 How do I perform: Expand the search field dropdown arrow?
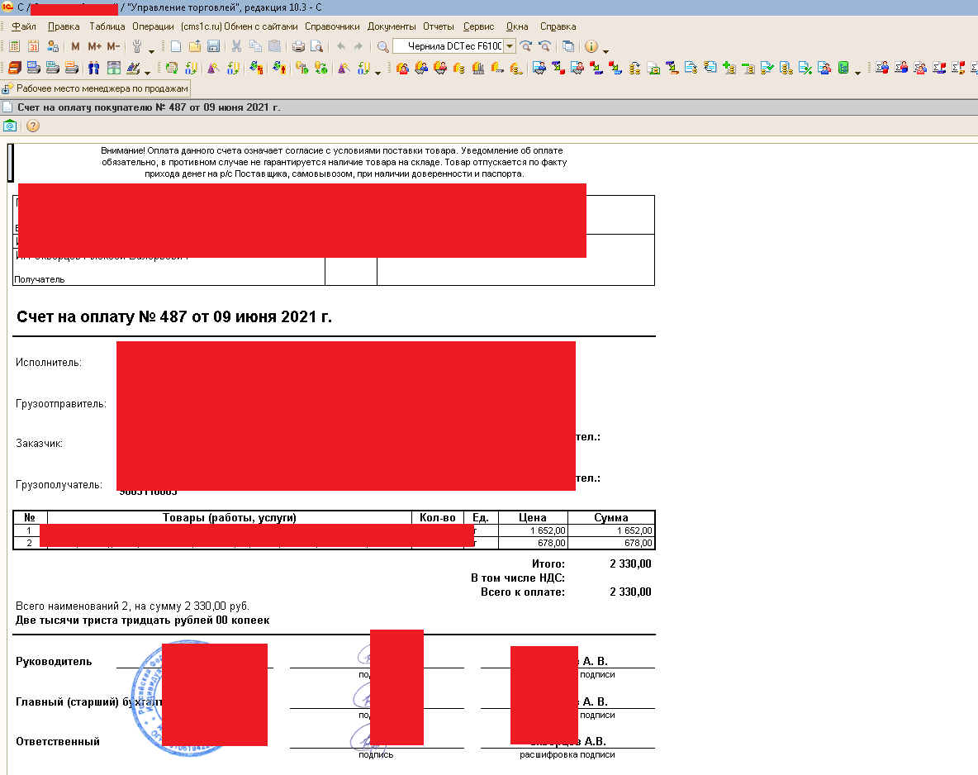pyautogui.click(x=510, y=46)
